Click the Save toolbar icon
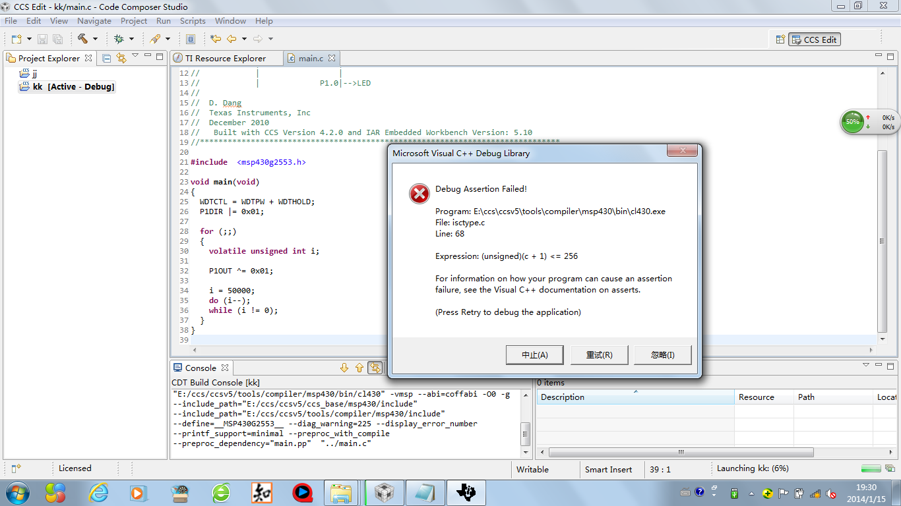 coord(42,39)
